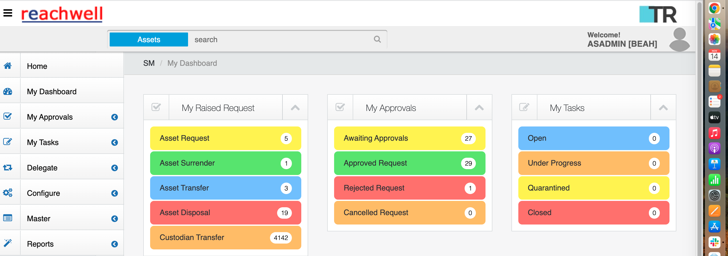Collapse the My Approvals panel
The image size is (728, 256).
(479, 107)
